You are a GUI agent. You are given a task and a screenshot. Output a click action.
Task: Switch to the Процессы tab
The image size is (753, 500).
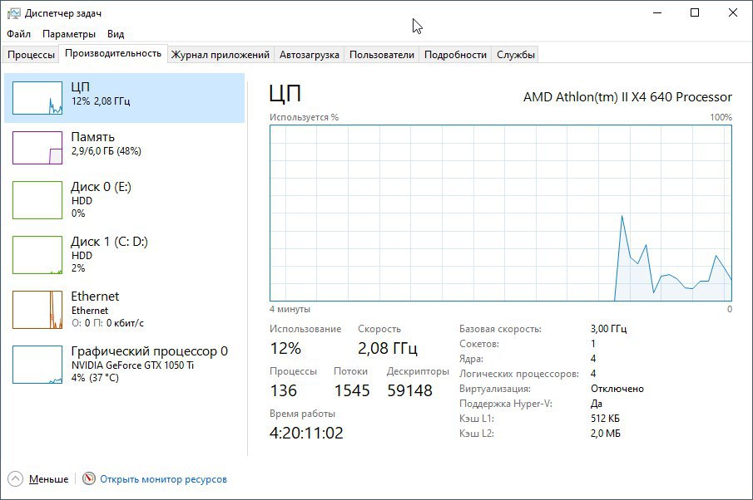[x=32, y=55]
